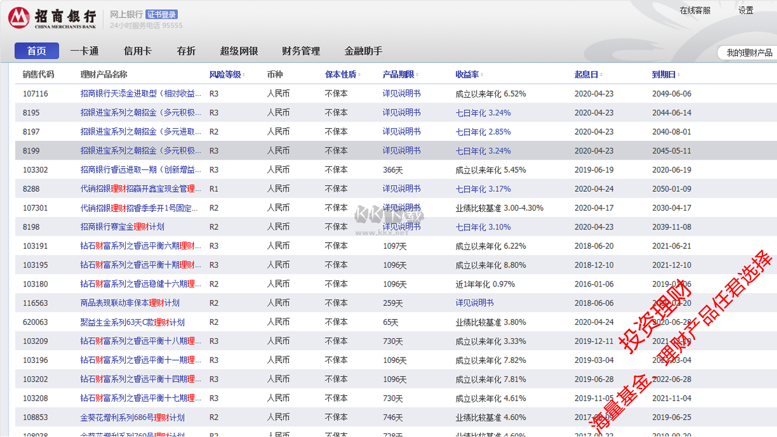The image size is (777, 437).
Task: Open the 首页 tab
Action: (x=37, y=51)
